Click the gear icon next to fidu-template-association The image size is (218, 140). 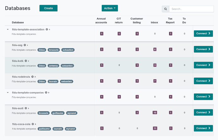[47, 29]
